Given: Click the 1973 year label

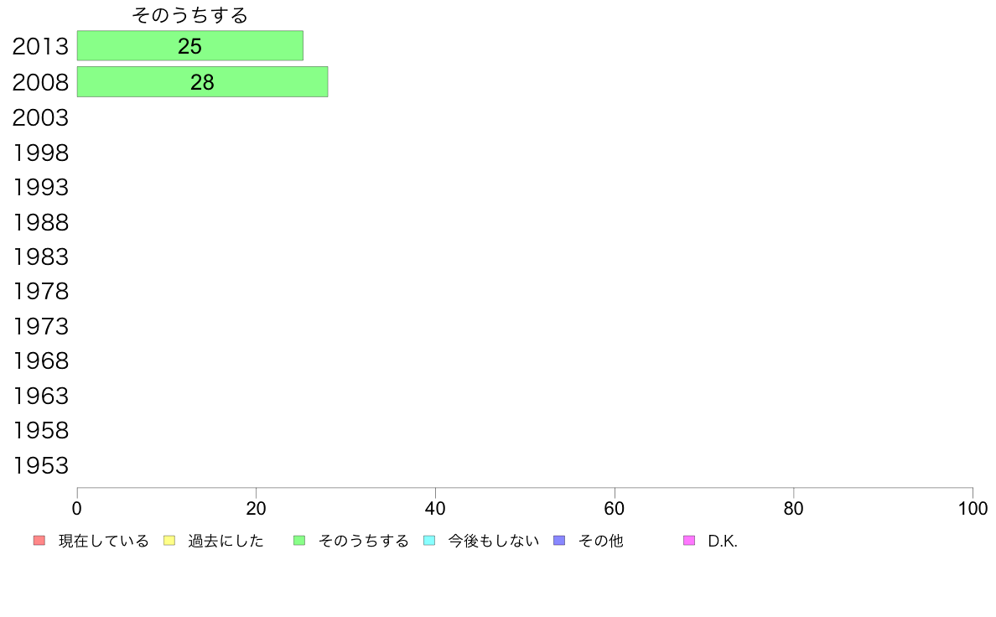Looking at the screenshot, I should (40, 327).
